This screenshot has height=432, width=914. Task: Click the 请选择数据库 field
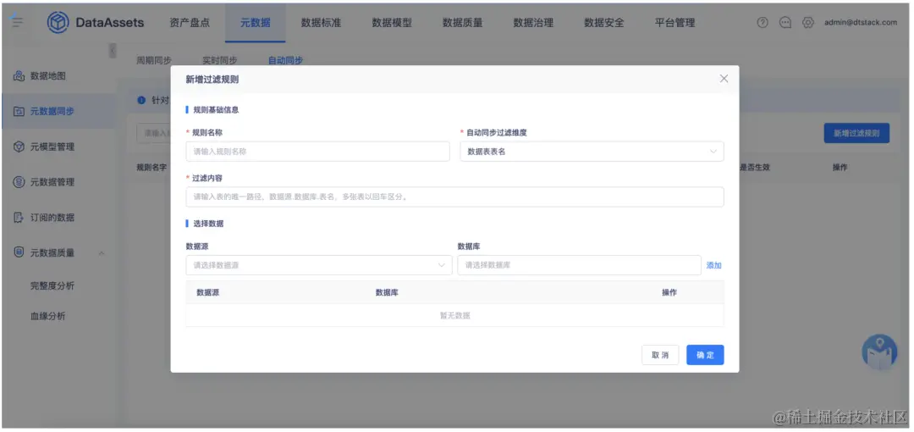[x=579, y=265]
